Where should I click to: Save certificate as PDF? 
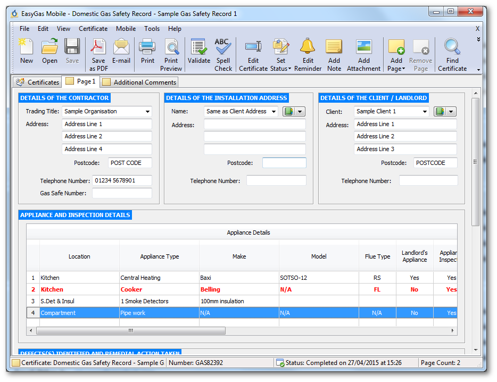click(98, 55)
